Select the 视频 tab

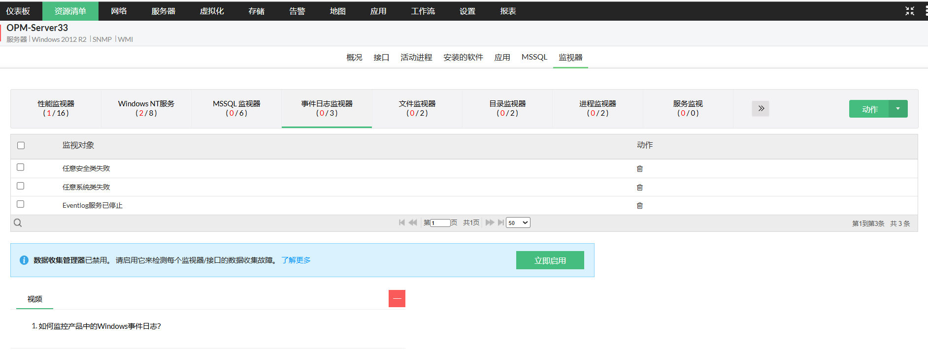[x=34, y=299]
